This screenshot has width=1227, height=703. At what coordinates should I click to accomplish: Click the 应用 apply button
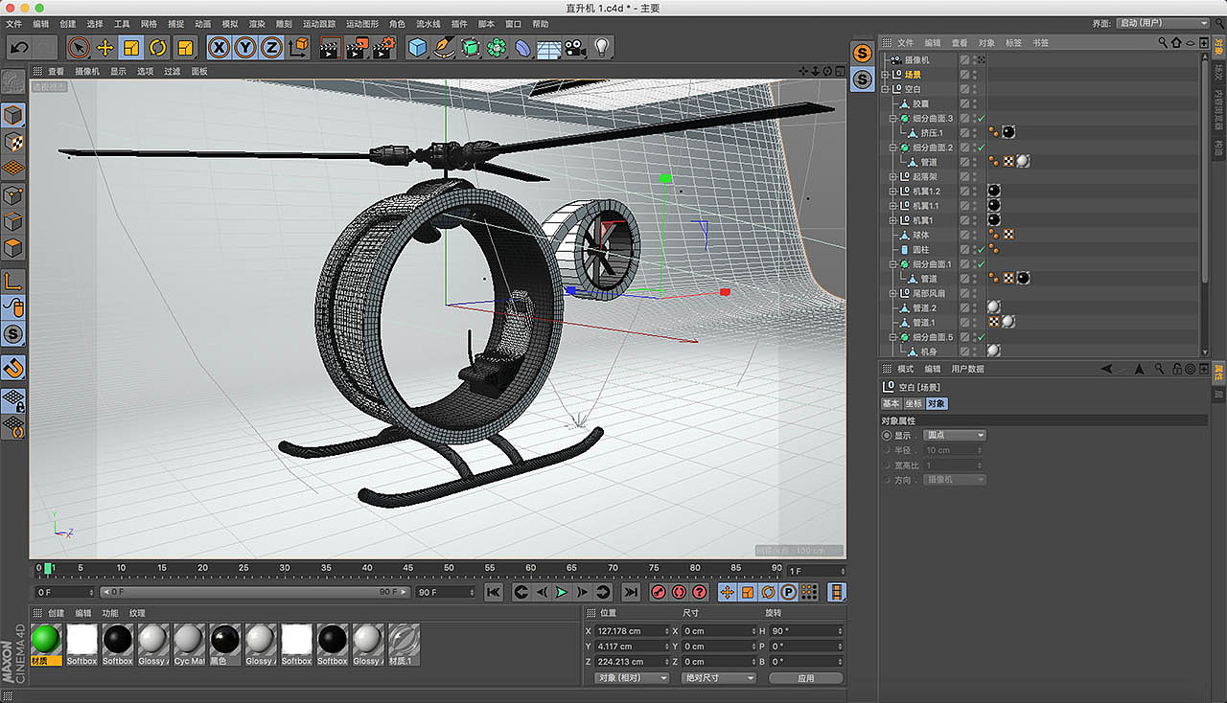pos(806,678)
